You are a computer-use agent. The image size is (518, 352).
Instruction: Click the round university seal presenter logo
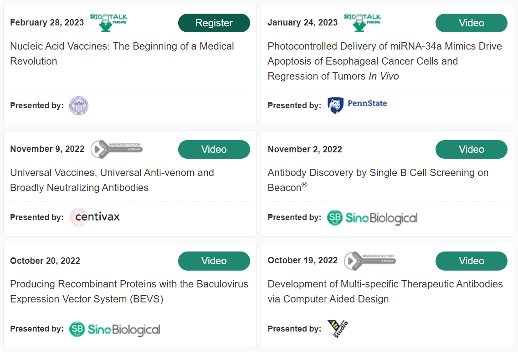click(79, 106)
